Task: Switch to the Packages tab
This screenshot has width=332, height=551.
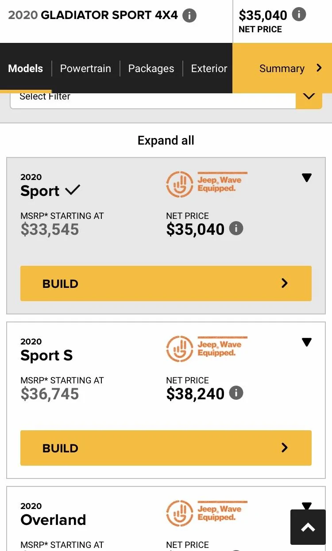Action: 151,69
